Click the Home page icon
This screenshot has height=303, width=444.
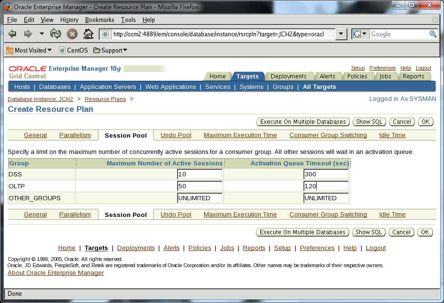[89, 34]
